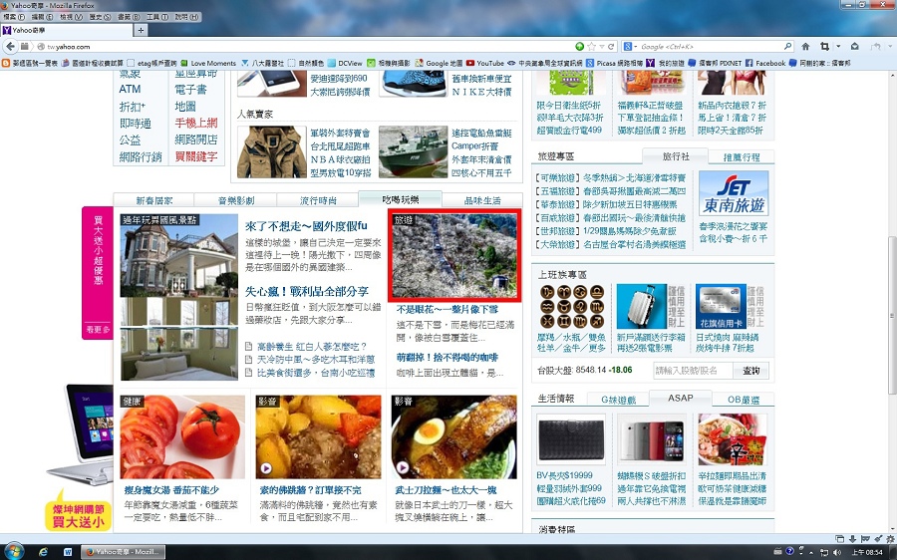Image resolution: width=897 pixels, height=560 pixels.
Task: Show hidden system tray icons arrow
Action: [x=811, y=553]
